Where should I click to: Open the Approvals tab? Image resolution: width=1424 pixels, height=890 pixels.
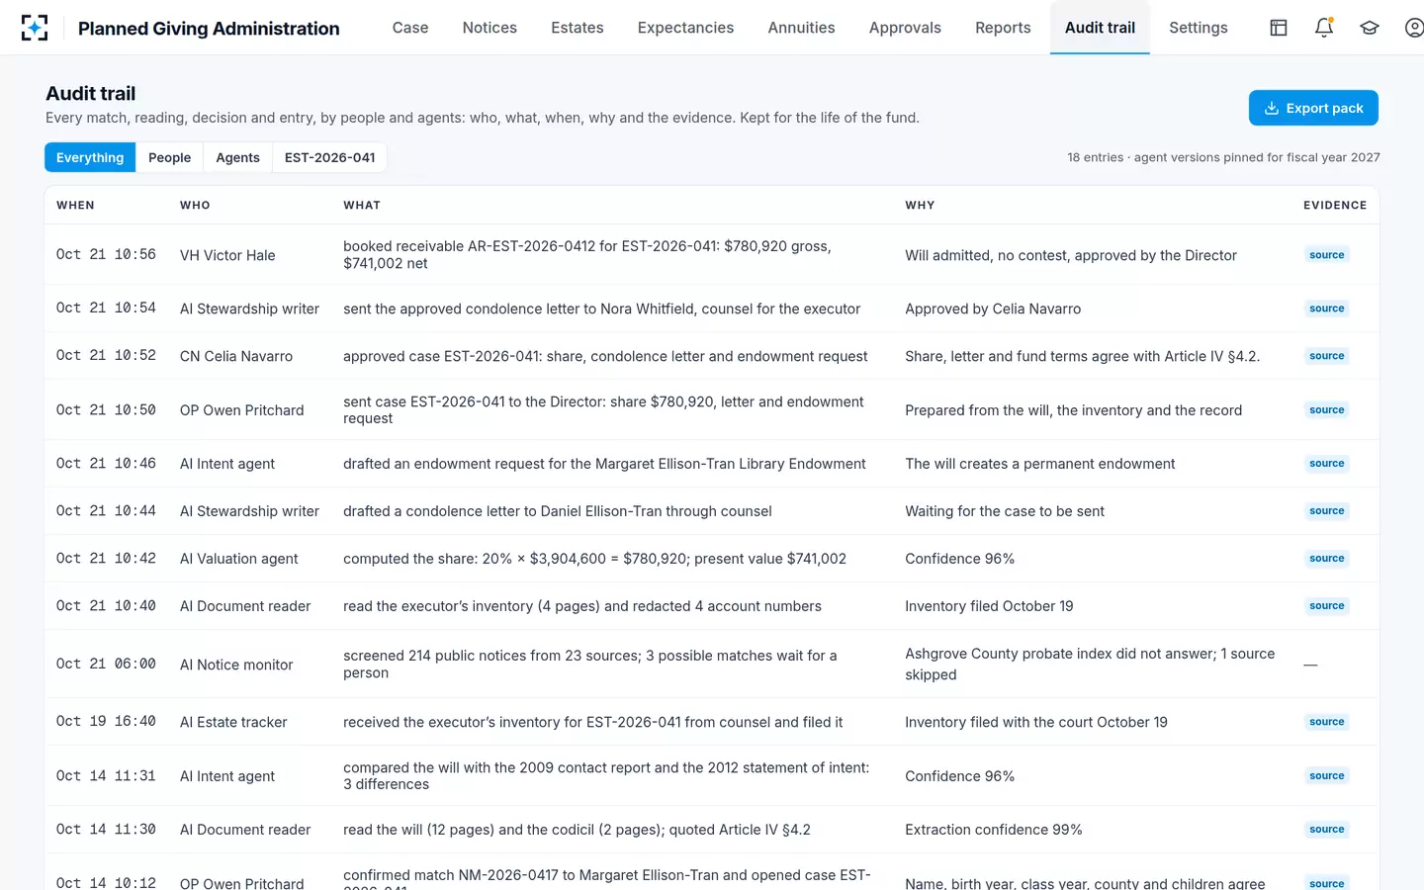905,28
